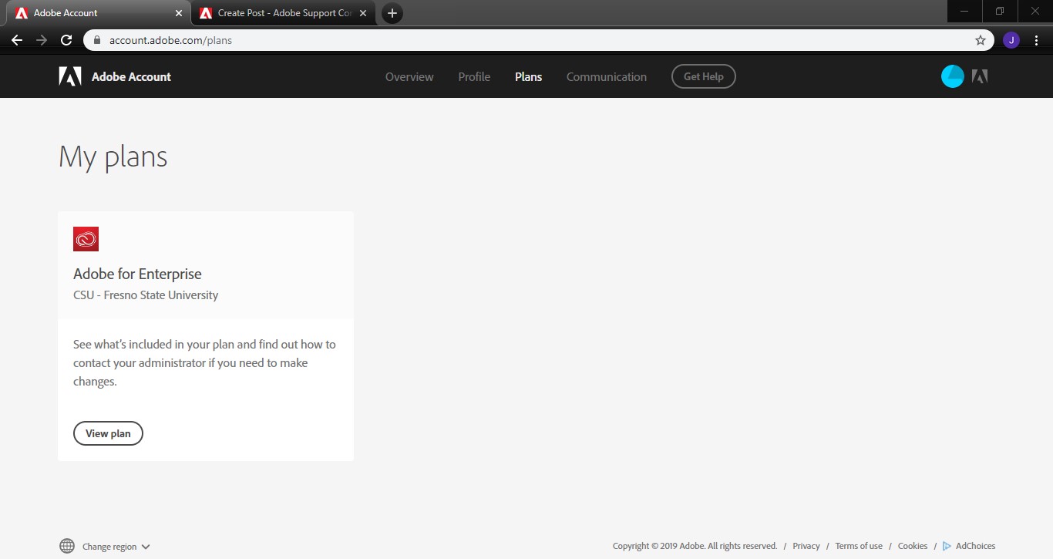Screen dimensions: 1053x559
Task: Close the Adobe Account tab
Action: 179,13
